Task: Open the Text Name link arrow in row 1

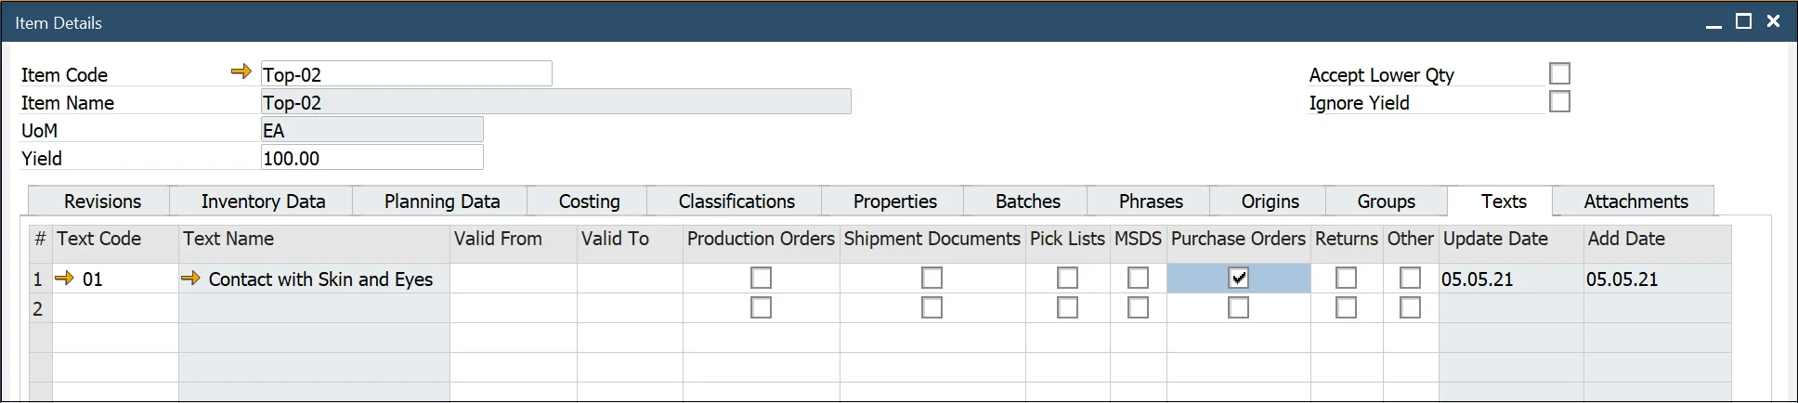Action: (190, 278)
